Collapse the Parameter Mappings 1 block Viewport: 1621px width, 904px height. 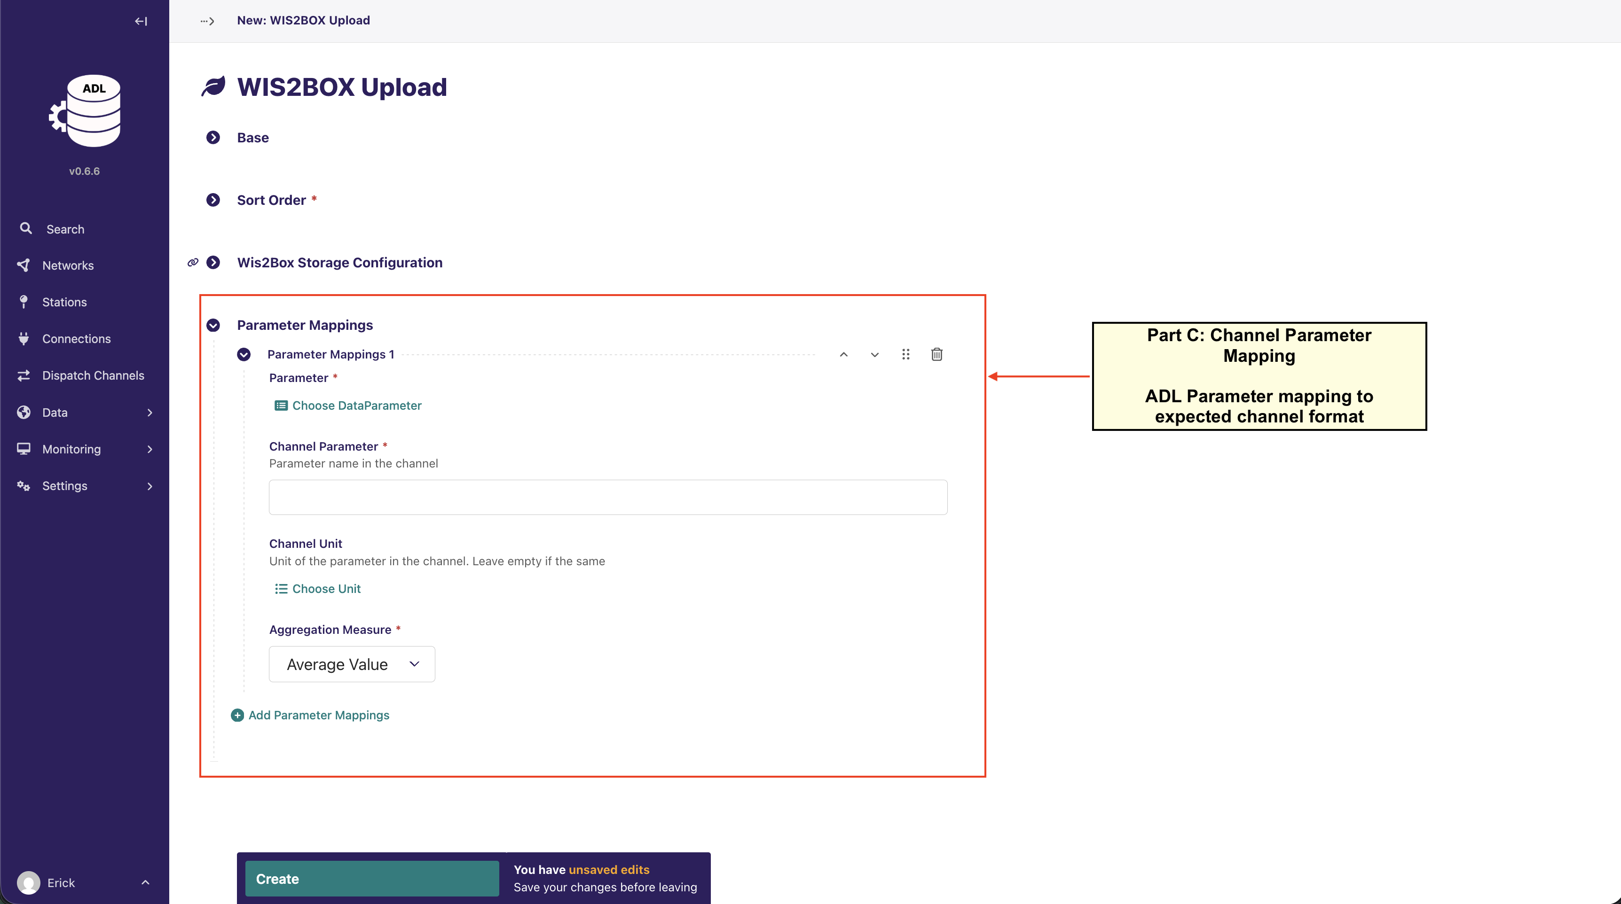pos(244,354)
